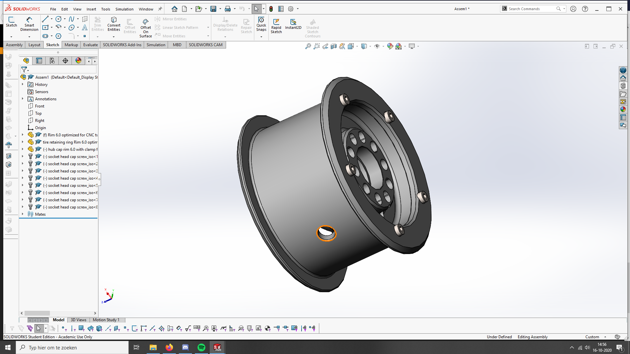Select the Polygon sketch tool
This screenshot has width=630, height=354.
58,36
